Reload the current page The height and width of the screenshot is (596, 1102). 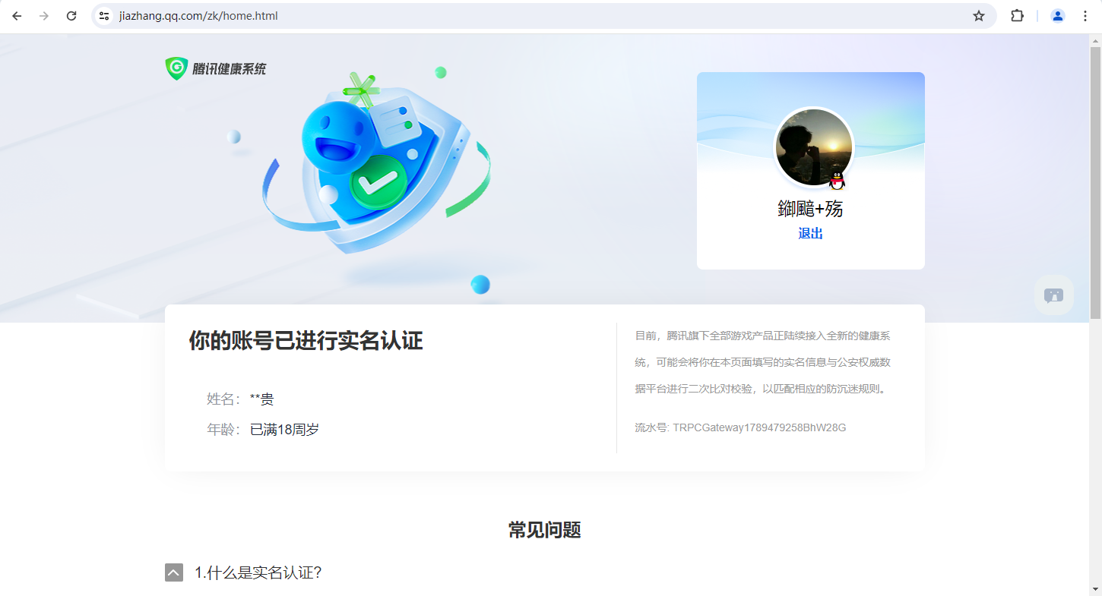click(71, 16)
